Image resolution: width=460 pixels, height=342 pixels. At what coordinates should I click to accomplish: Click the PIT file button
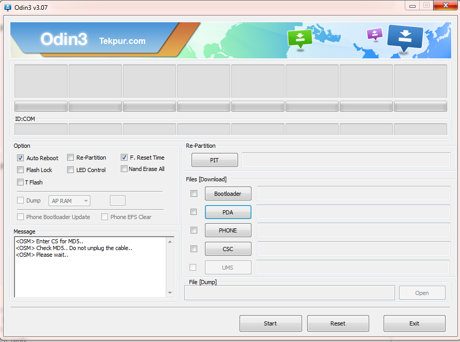[x=214, y=160]
